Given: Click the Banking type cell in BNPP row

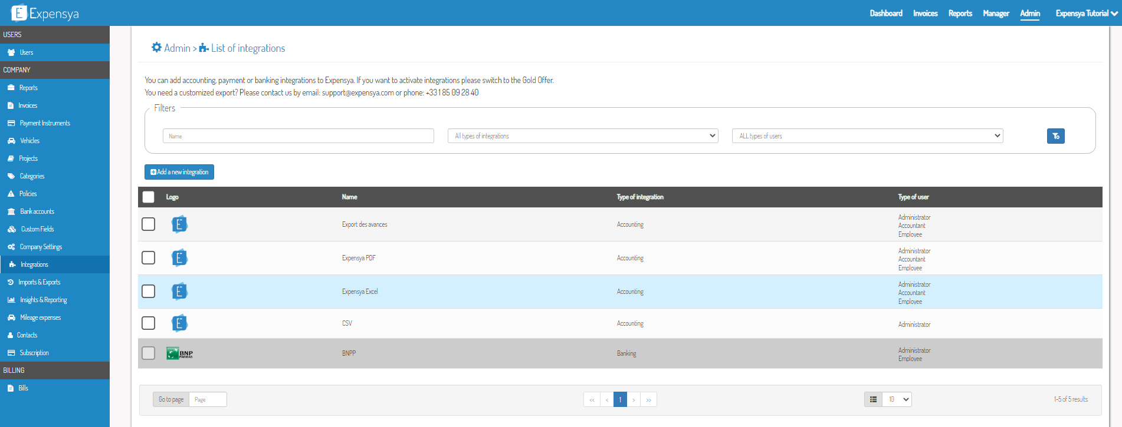Looking at the screenshot, I should pos(626,353).
